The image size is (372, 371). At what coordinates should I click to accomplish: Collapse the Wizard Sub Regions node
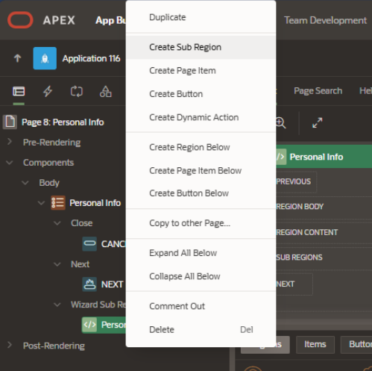(57, 305)
